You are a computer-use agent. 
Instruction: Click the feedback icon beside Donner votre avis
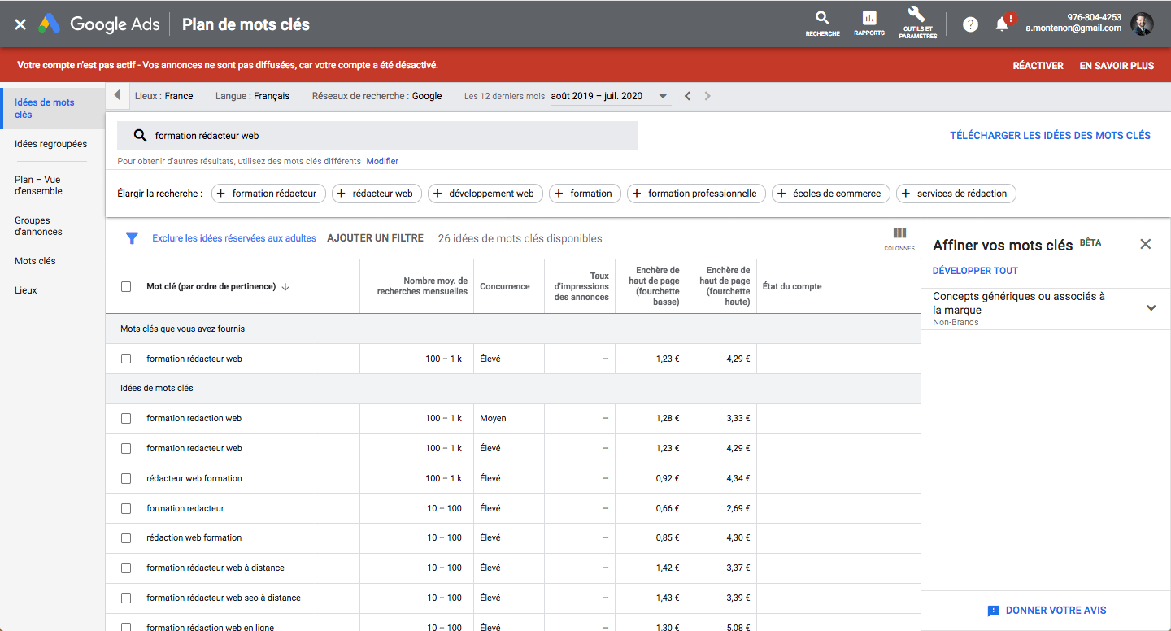[x=993, y=611]
